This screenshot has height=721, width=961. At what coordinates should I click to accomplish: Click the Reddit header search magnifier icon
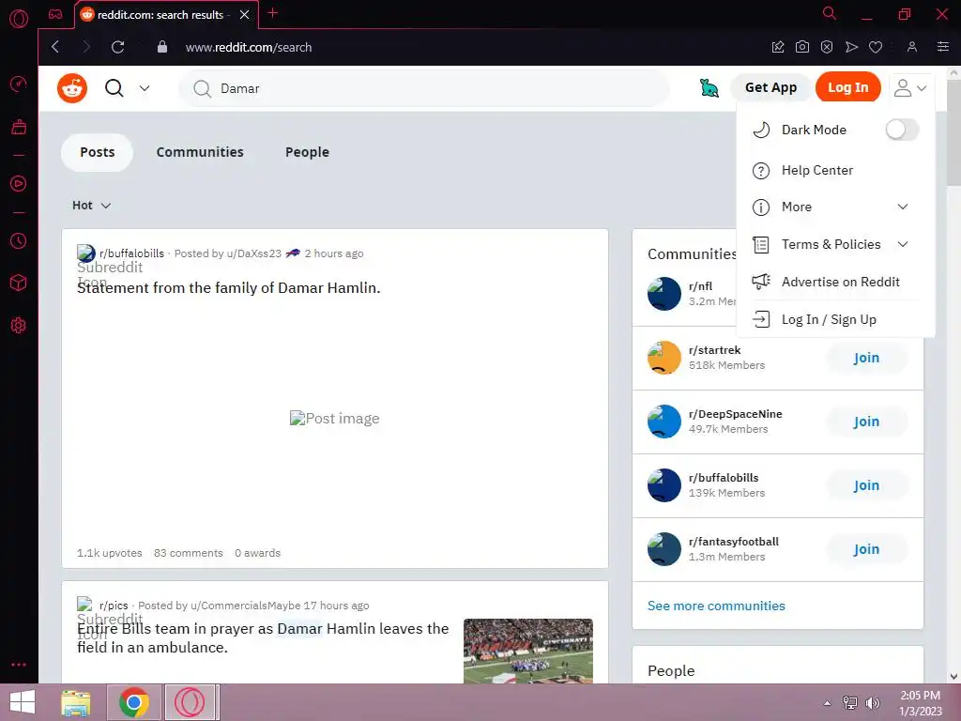tap(114, 88)
